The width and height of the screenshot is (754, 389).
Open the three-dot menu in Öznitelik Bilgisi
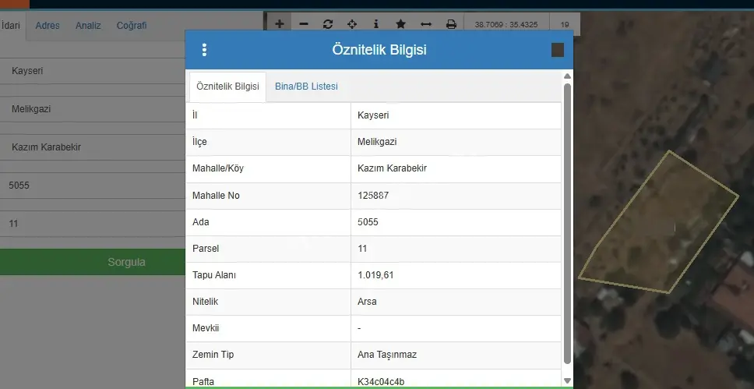pyautogui.click(x=204, y=50)
